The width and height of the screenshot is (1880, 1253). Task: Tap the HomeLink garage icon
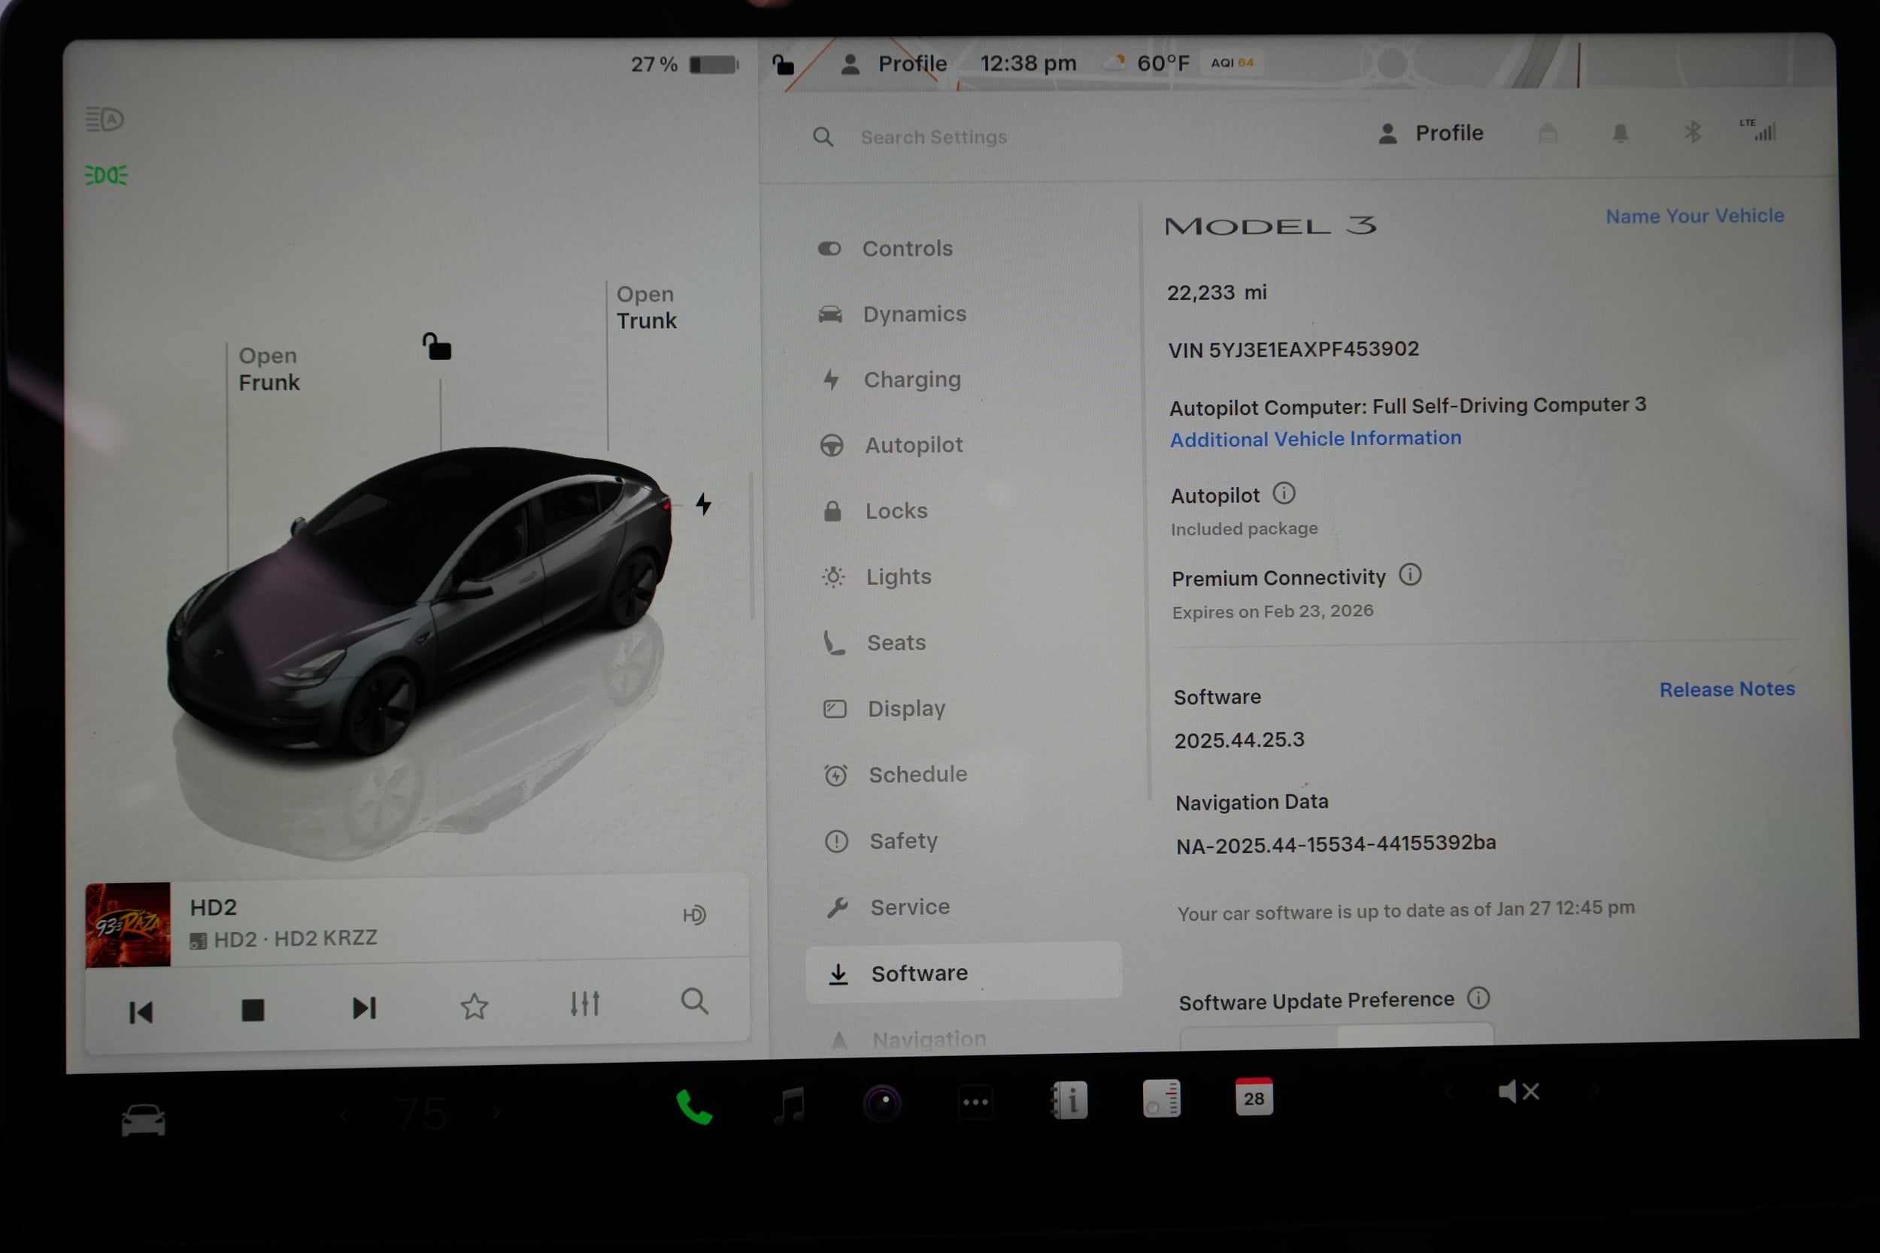[x=1548, y=132]
